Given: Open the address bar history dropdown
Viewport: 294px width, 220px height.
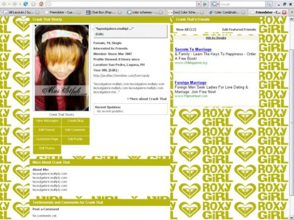Looking at the screenshot, I should pyautogui.click(x=199, y=4).
